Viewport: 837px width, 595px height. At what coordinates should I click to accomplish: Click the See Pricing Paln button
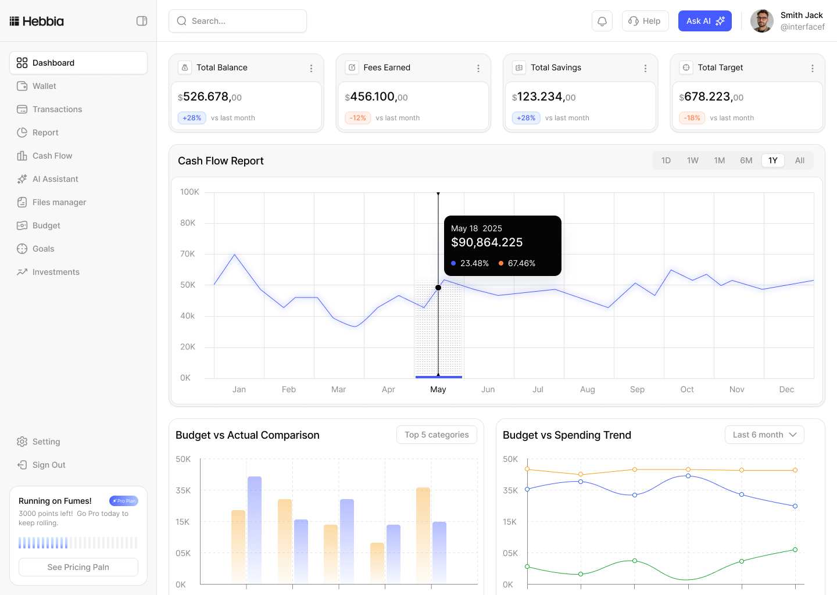pyautogui.click(x=78, y=567)
